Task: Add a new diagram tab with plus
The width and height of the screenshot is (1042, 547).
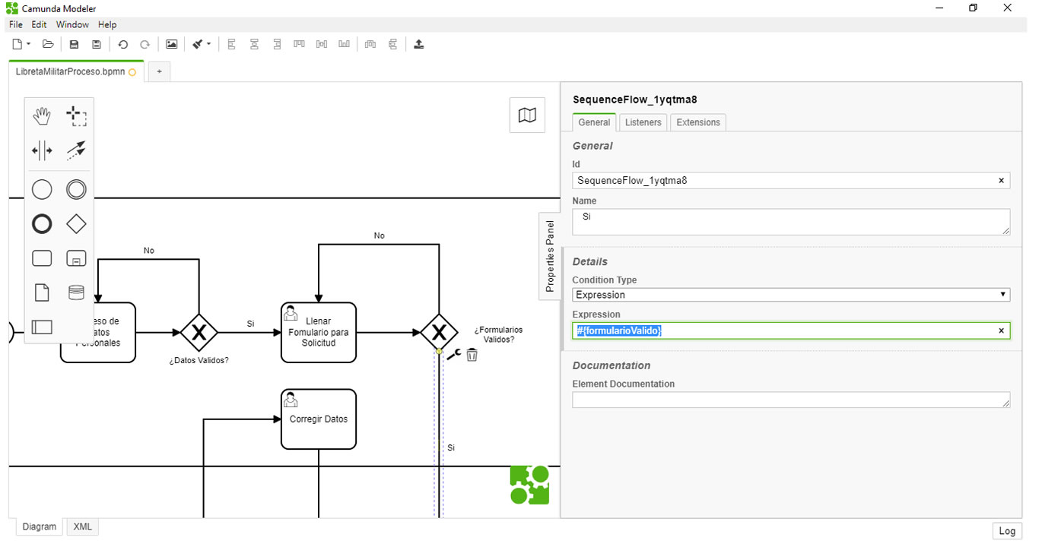Action: pos(159,71)
